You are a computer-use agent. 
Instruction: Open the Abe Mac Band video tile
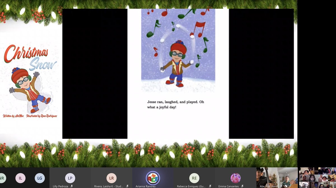click(x=277, y=178)
